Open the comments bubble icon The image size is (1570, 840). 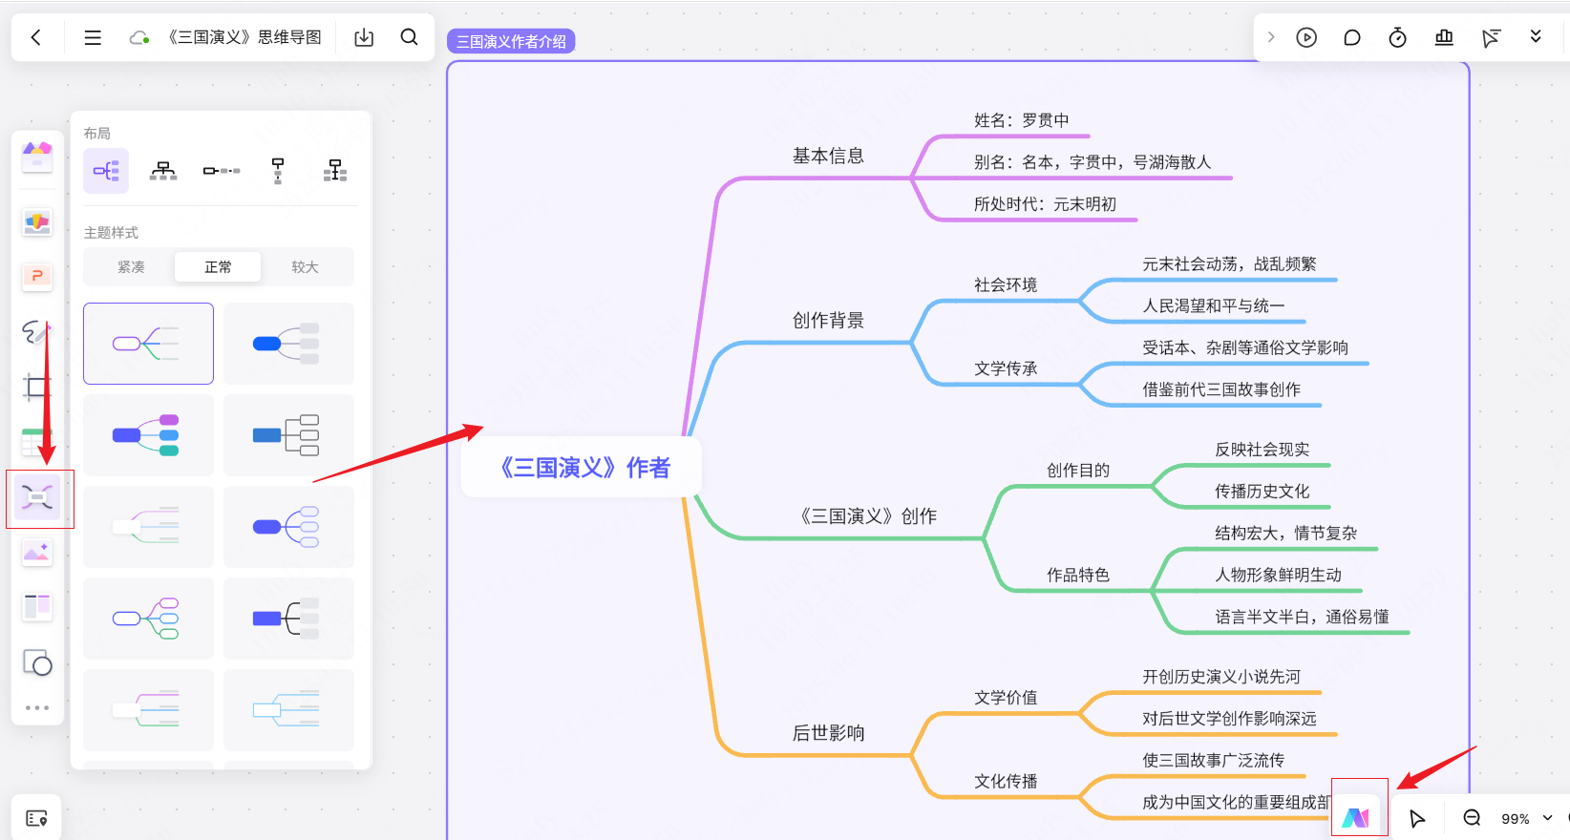(1352, 37)
